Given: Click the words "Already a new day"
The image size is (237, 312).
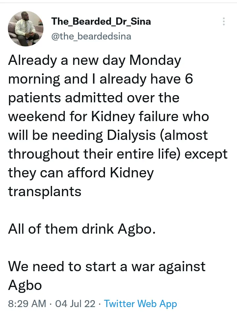Looking at the screenshot, I should (67, 60).
